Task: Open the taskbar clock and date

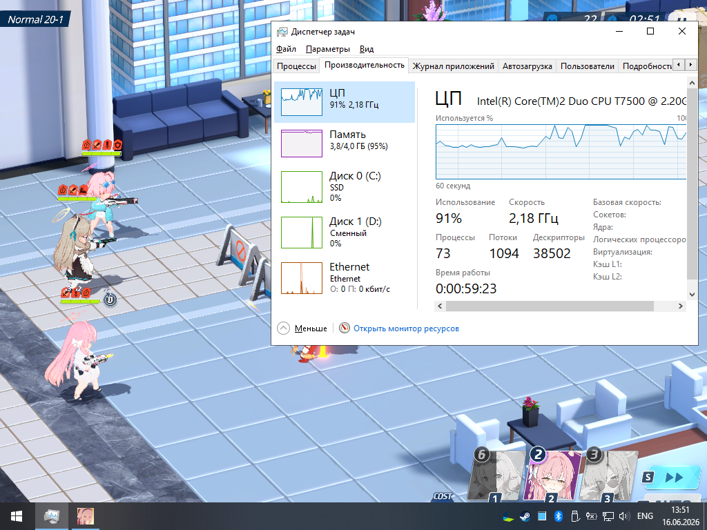Action: pyautogui.click(x=680, y=516)
